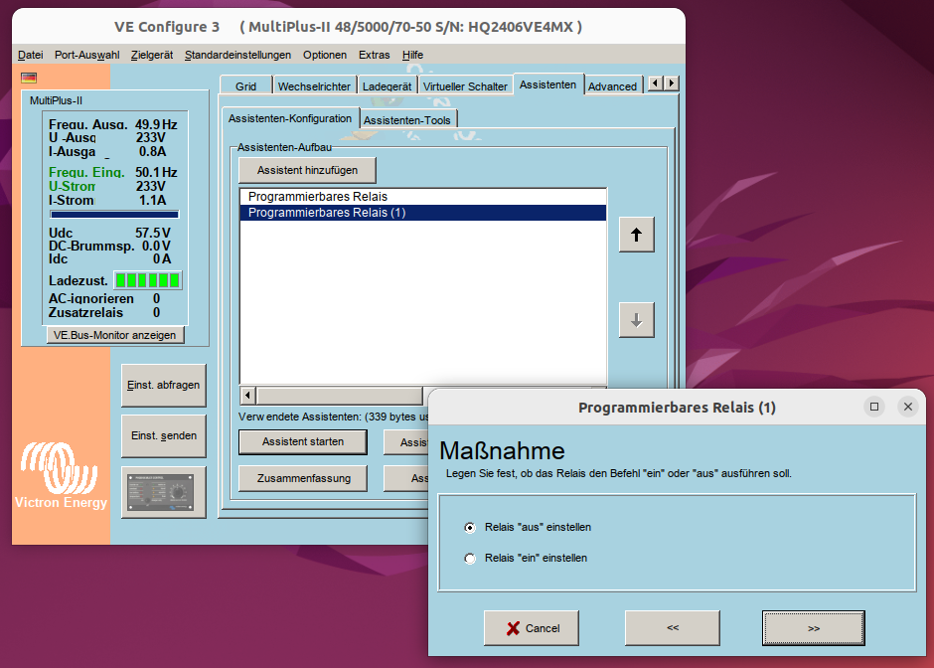This screenshot has width=934, height=668.
Task: Click the AC-ignorieren value
Action: point(156,298)
